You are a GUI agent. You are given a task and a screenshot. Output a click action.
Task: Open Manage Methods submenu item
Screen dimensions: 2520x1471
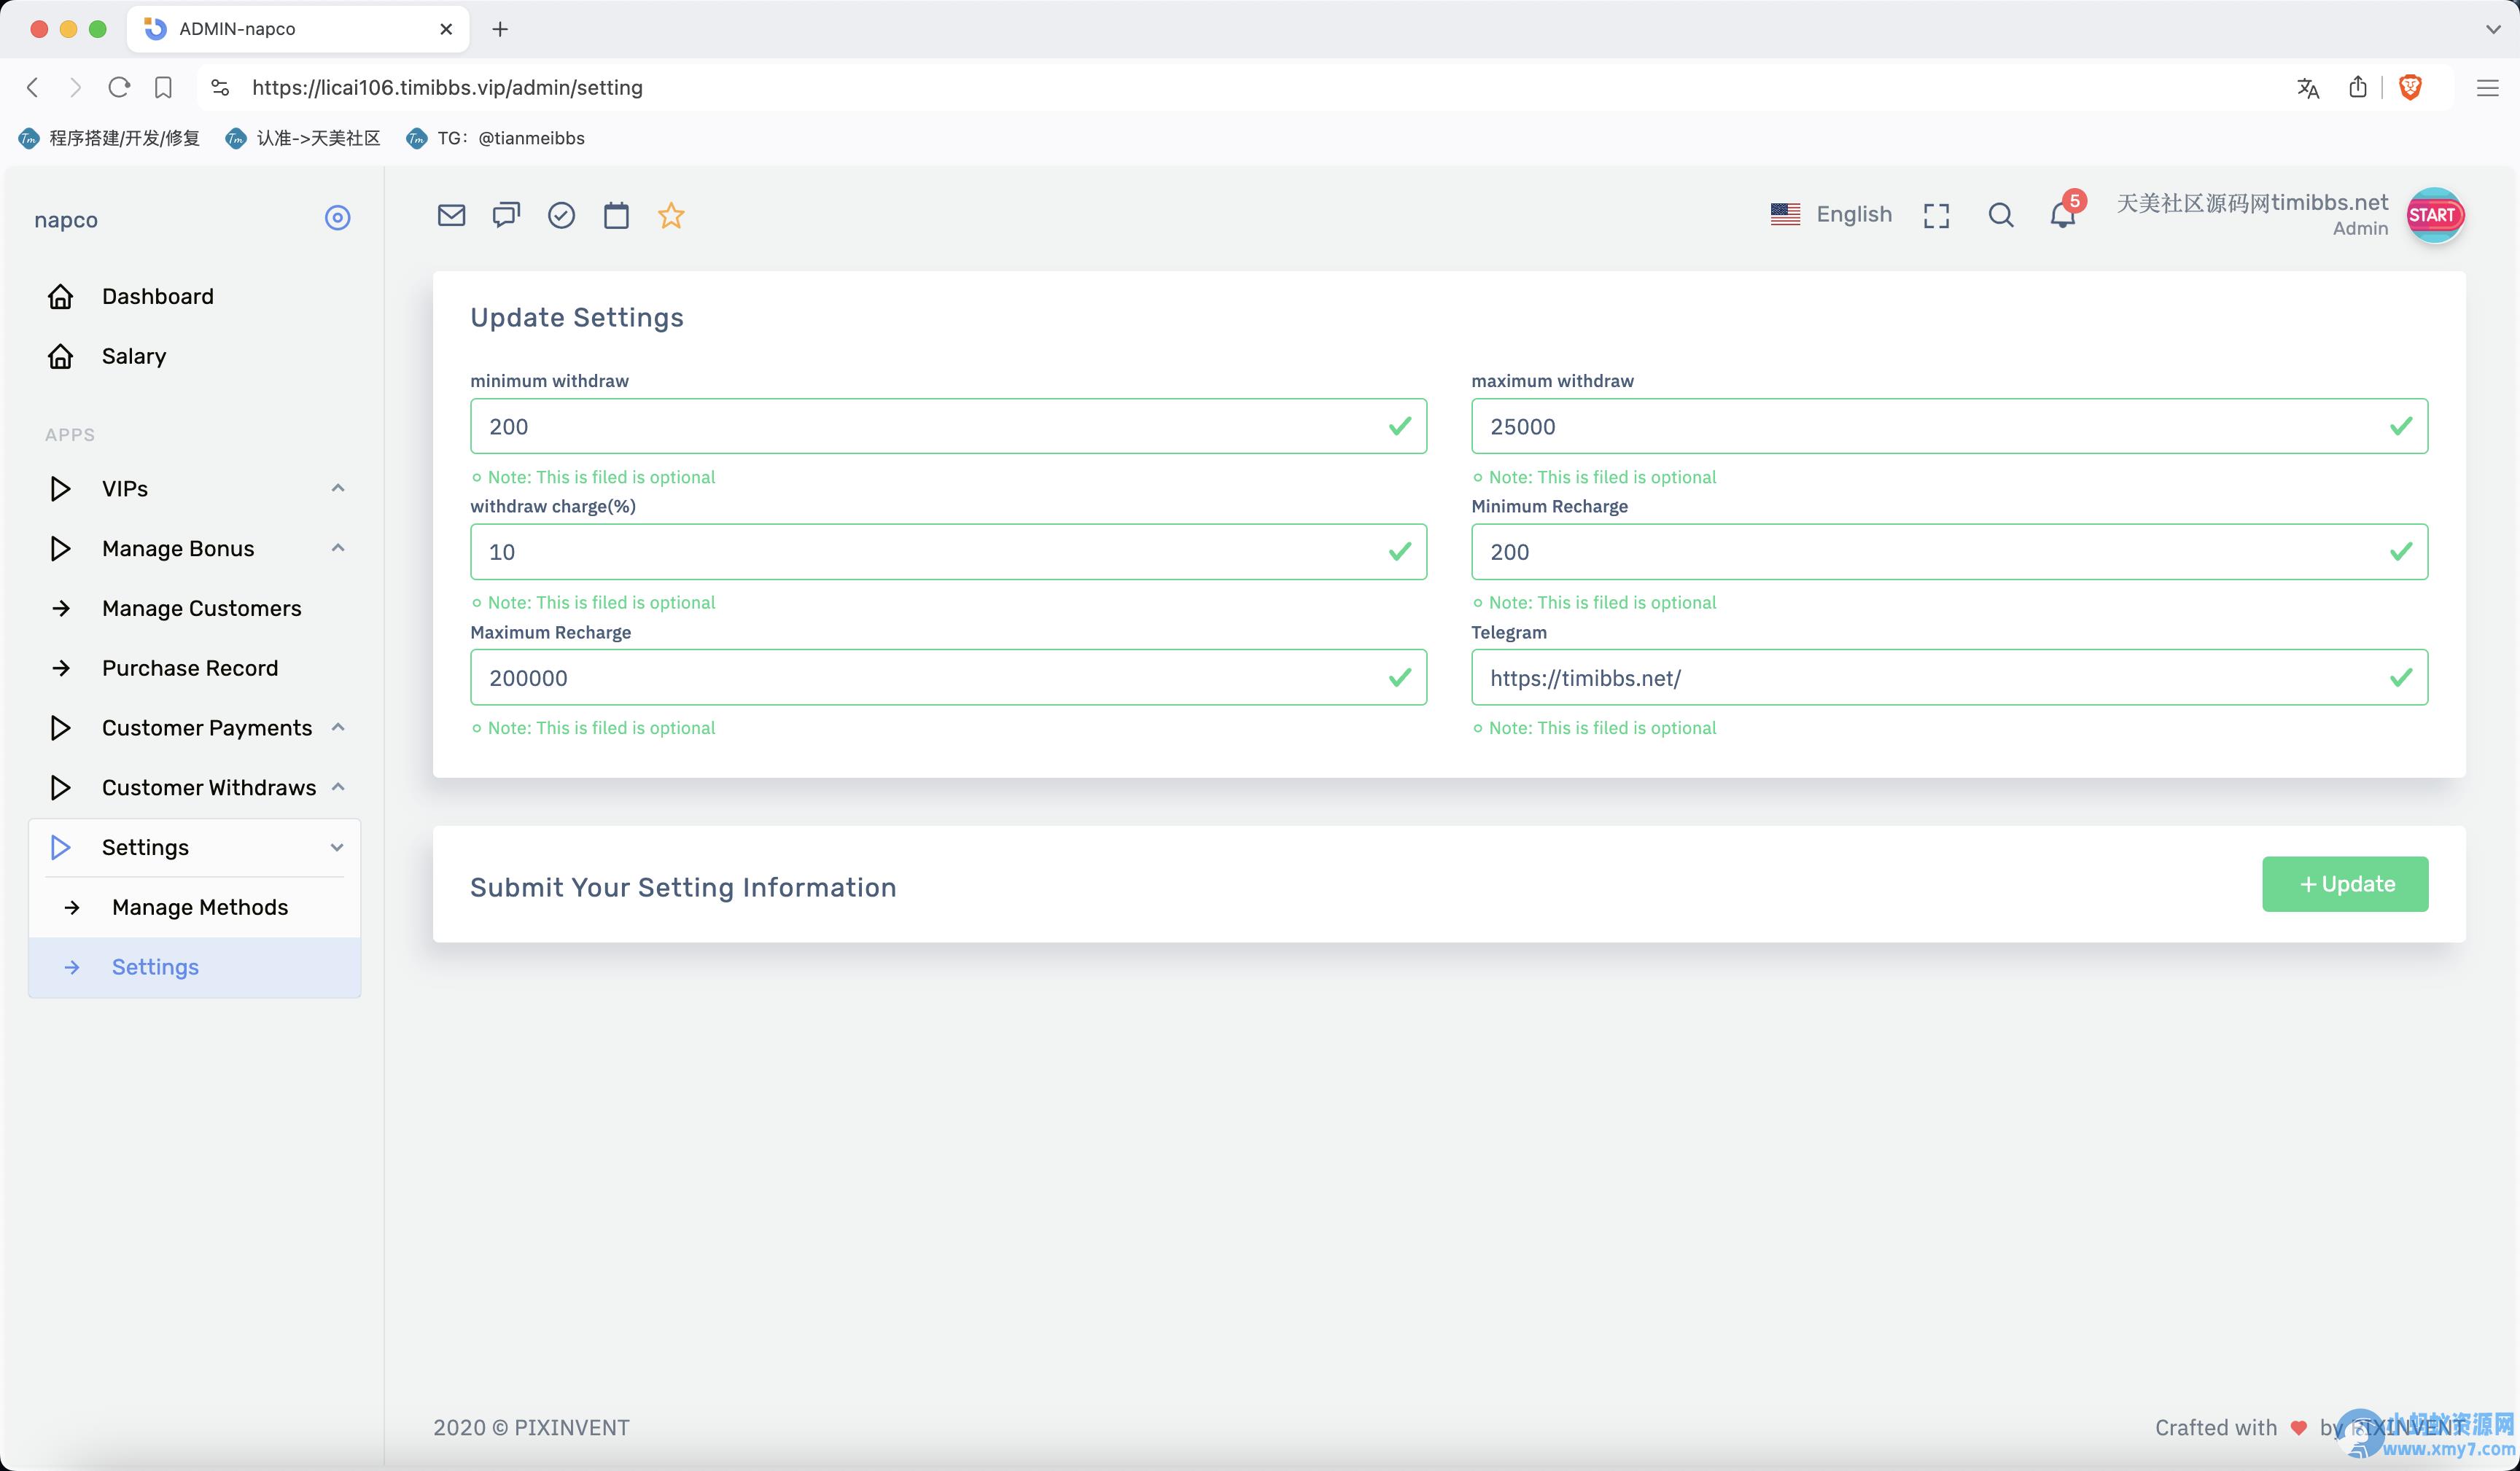pyautogui.click(x=195, y=907)
